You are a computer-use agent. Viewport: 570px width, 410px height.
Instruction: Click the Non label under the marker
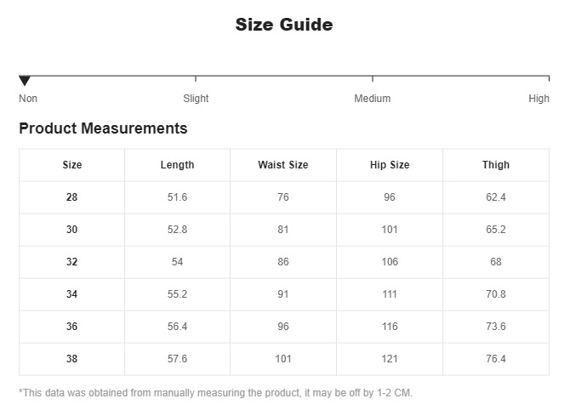pos(28,99)
